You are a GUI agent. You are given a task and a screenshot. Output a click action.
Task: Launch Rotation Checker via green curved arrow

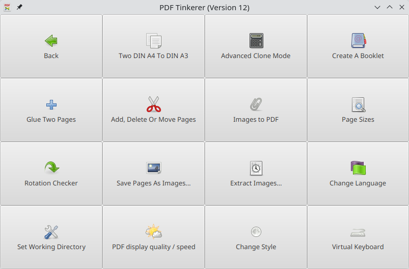point(51,168)
